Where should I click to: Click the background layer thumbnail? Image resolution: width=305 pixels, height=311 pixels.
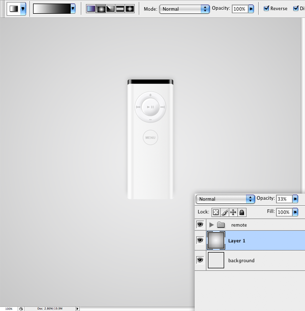(216, 260)
